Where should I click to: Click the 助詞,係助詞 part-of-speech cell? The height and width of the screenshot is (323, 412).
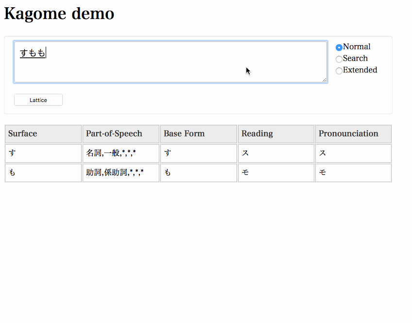(x=120, y=172)
